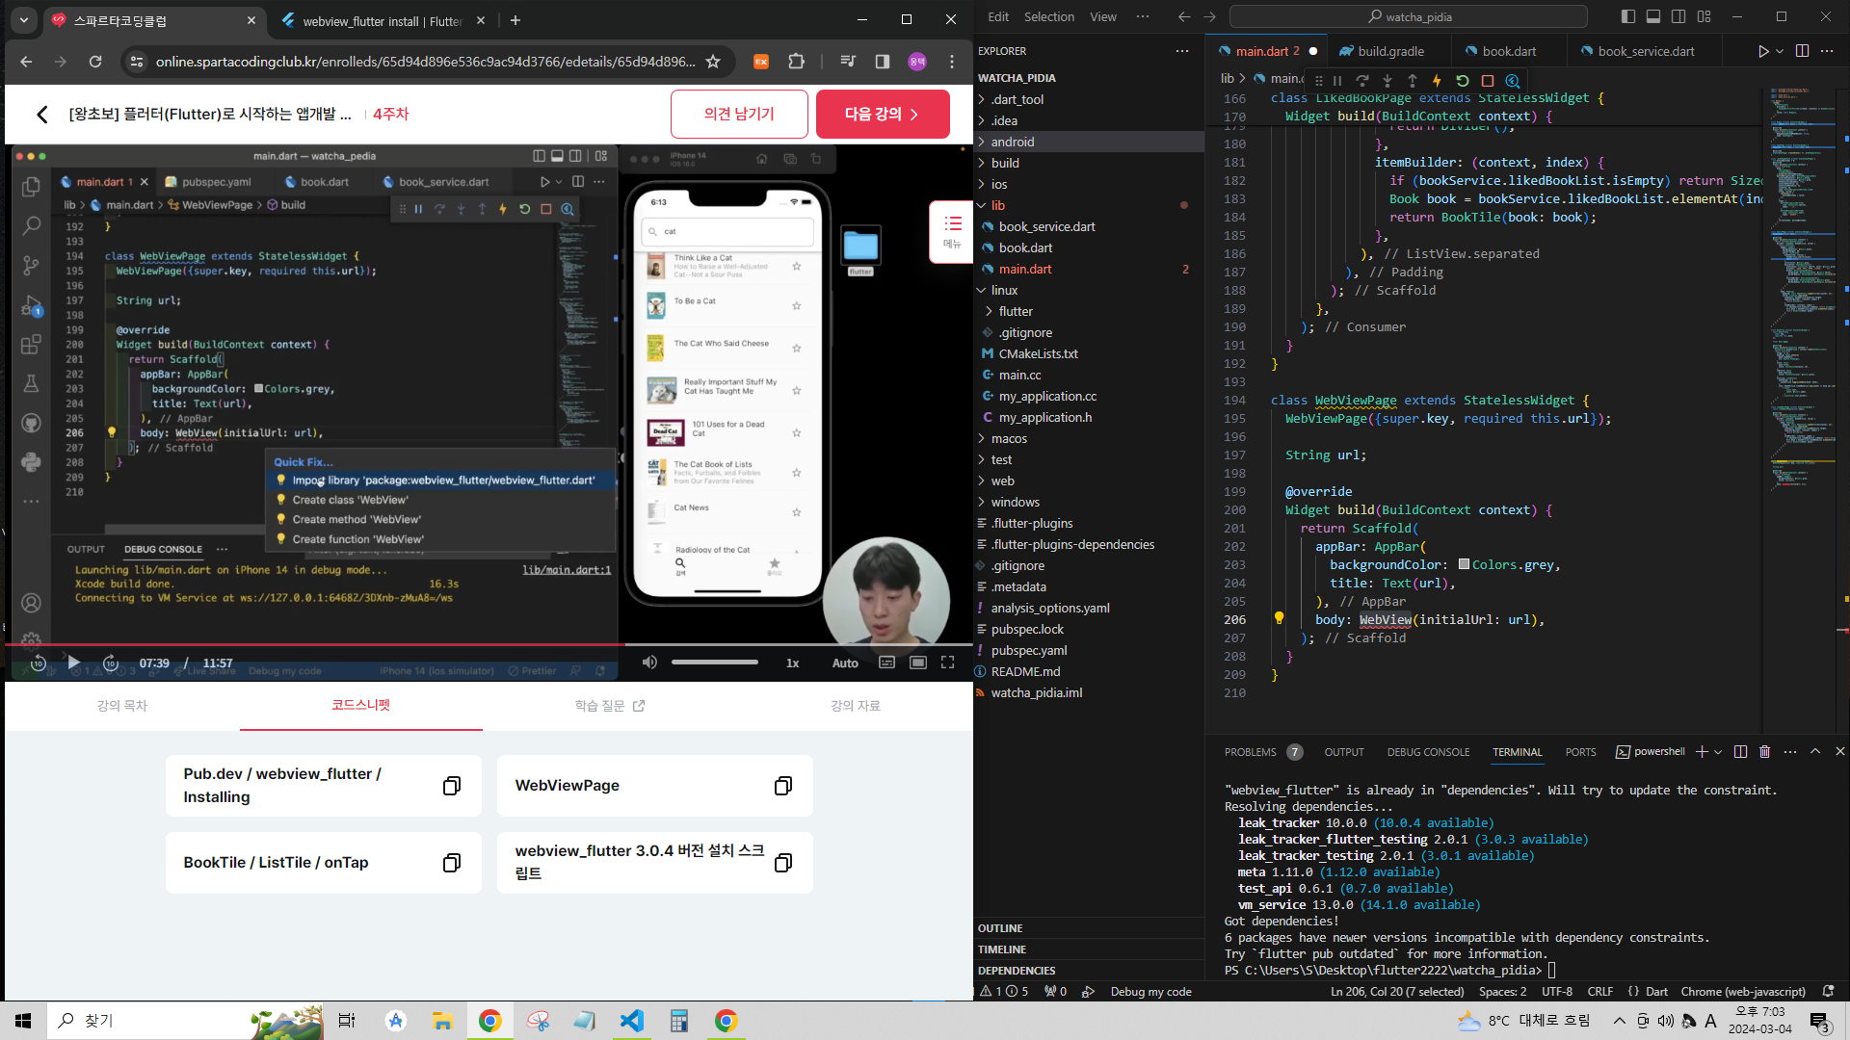
Task: Open the Calculator app in taskbar
Action: [679, 1021]
